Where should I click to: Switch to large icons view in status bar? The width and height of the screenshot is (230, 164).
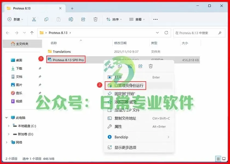[x=224, y=159]
